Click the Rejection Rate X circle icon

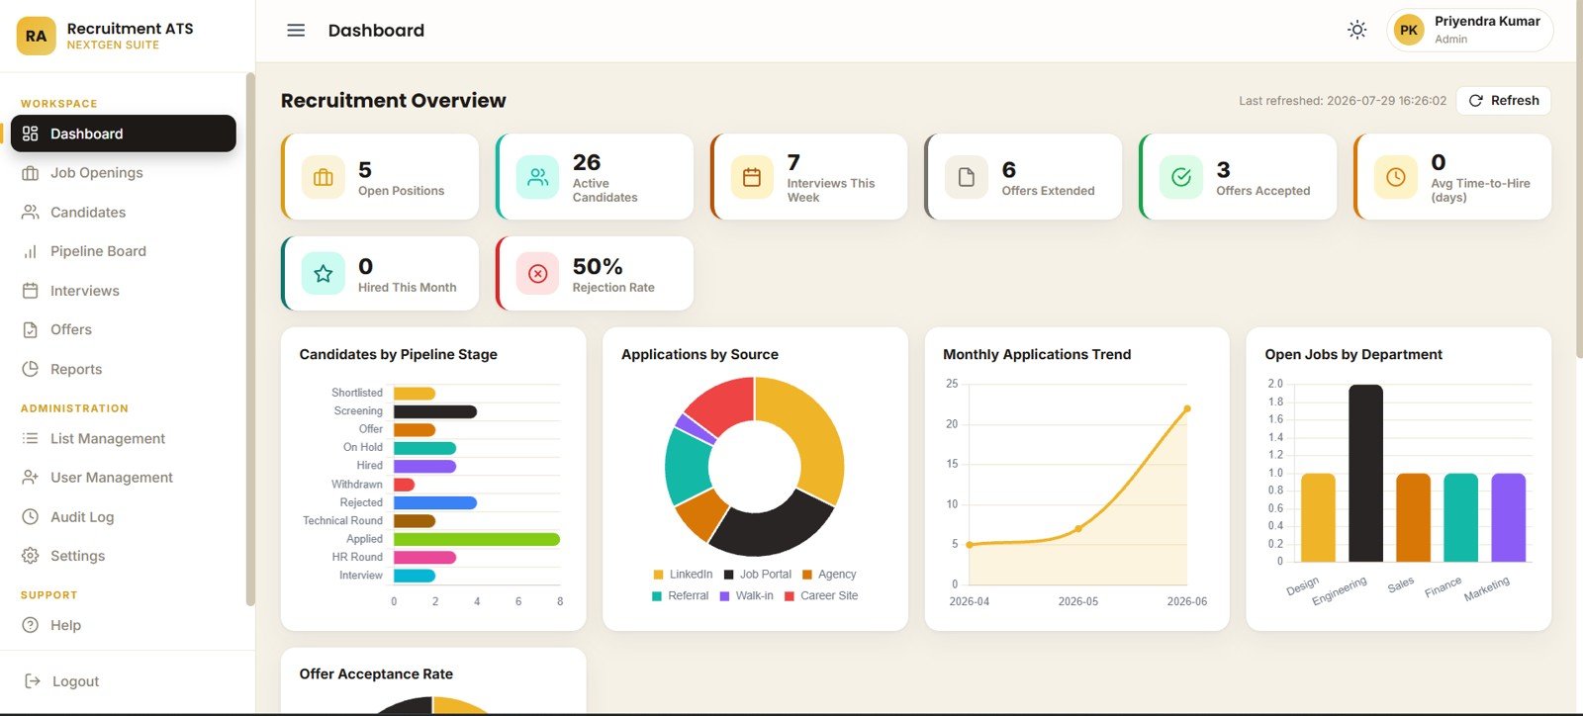pyautogui.click(x=537, y=274)
